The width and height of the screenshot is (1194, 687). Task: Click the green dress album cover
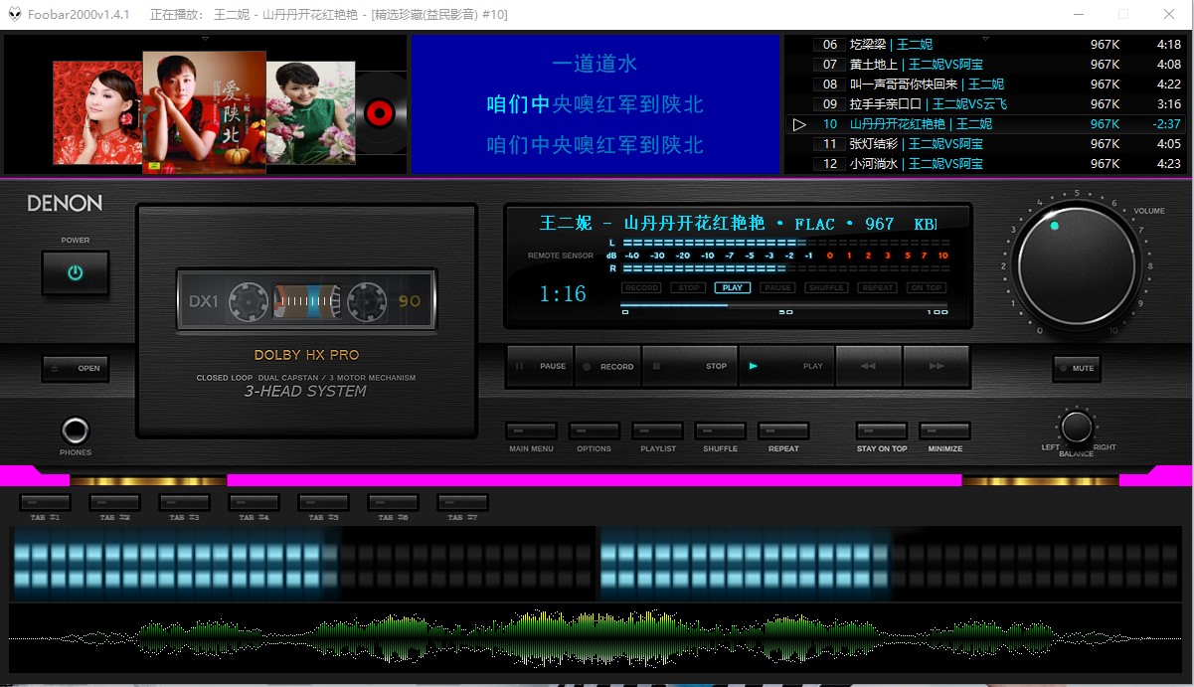click(x=310, y=112)
